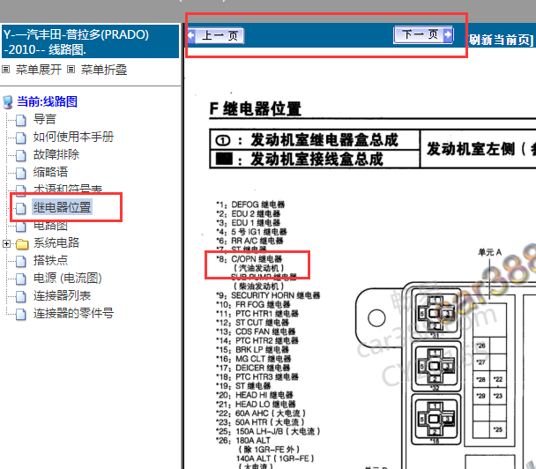Screen dimensions: 536x469
Task: Click the document icon beside 导言
Action: pos(21,120)
